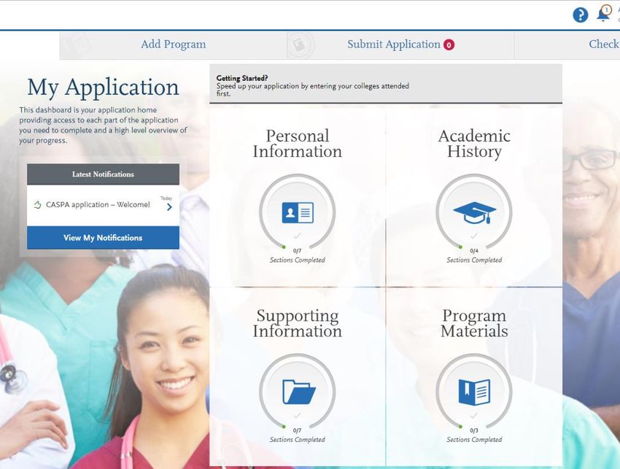Image resolution: width=620 pixels, height=469 pixels.
Task: Open the Supporting Information section heading
Action: (x=298, y=323)
